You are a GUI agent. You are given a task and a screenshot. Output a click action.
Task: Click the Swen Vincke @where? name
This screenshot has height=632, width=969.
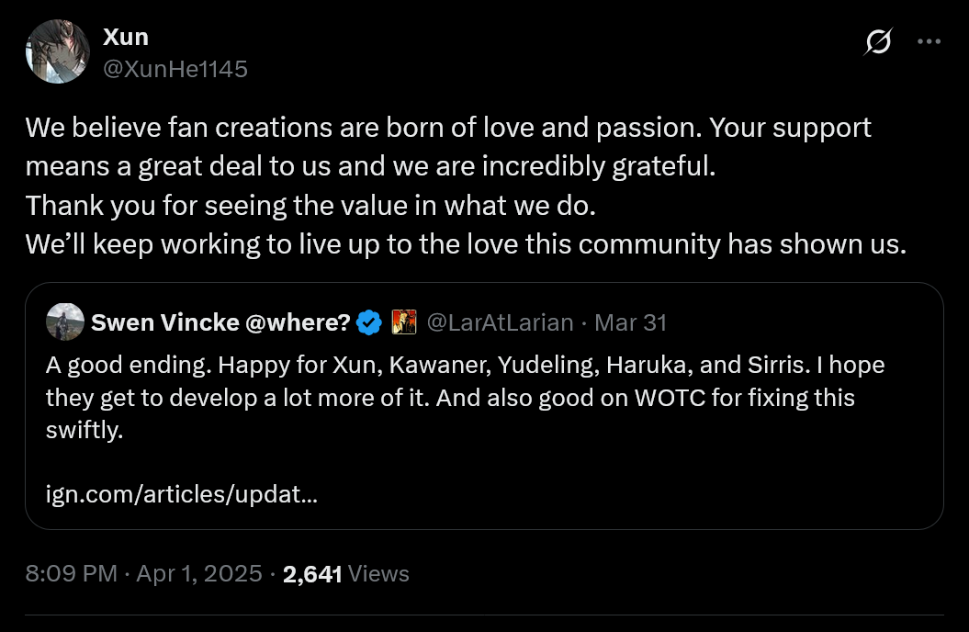220,322
